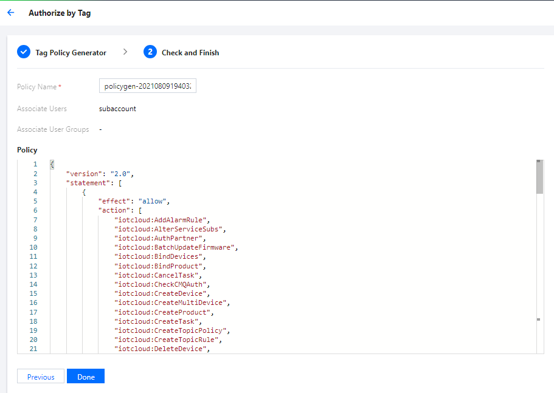Click the subaccount associated user text

click(117, 109)
